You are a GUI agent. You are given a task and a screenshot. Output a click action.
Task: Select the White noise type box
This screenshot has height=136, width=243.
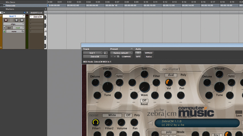(112, 115)
